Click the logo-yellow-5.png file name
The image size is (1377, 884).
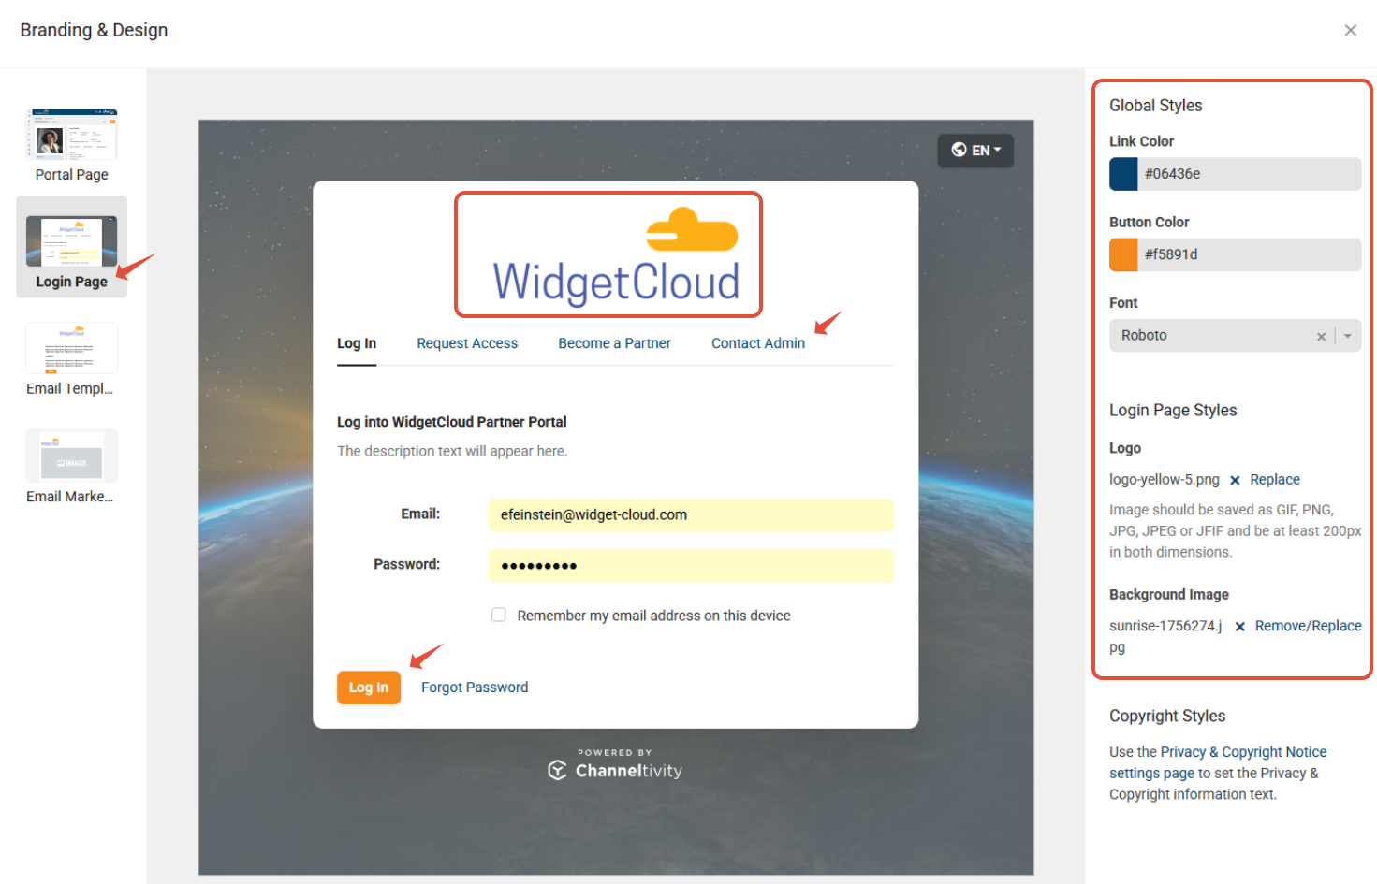click(x=1165, y=480)
